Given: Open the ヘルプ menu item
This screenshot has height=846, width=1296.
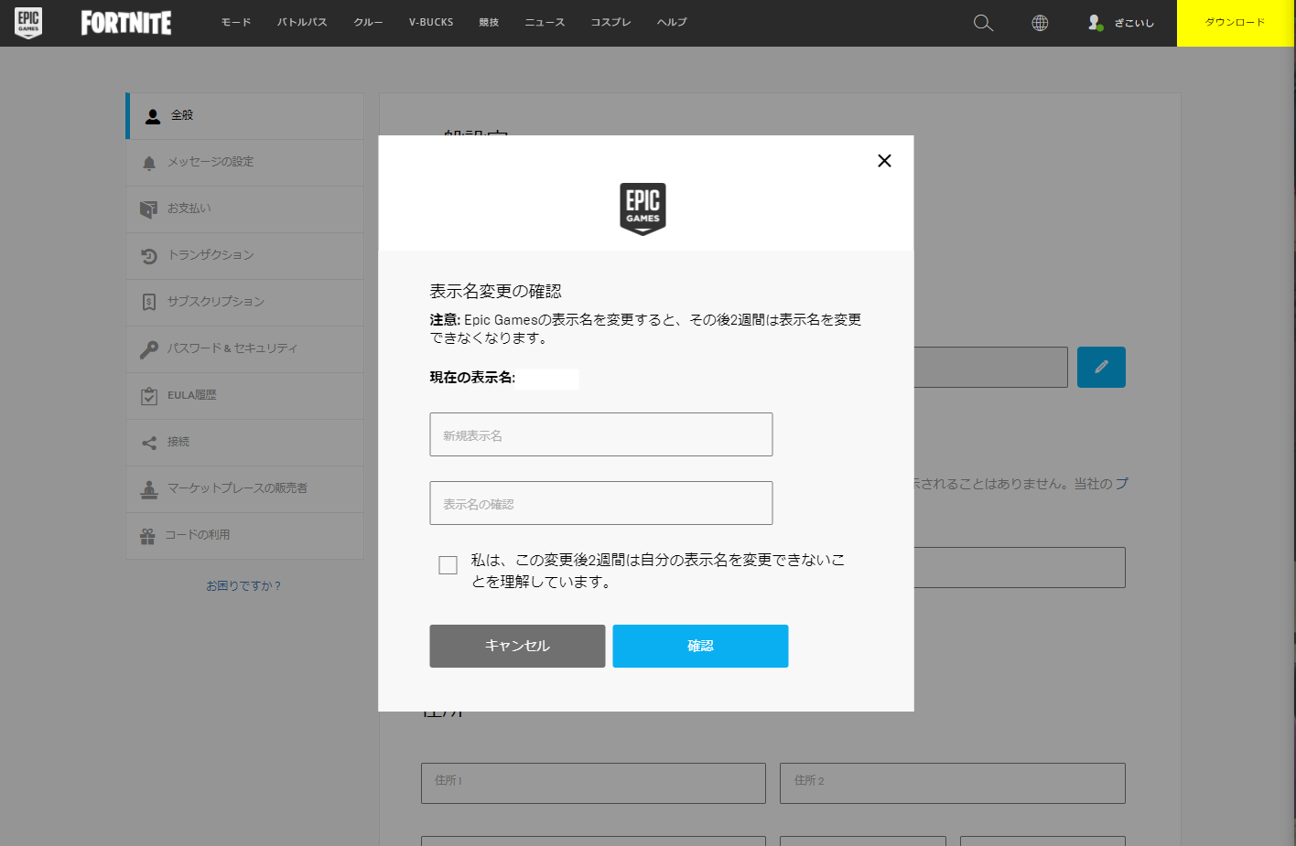Looking at the screenshot, I should [672, 23].
